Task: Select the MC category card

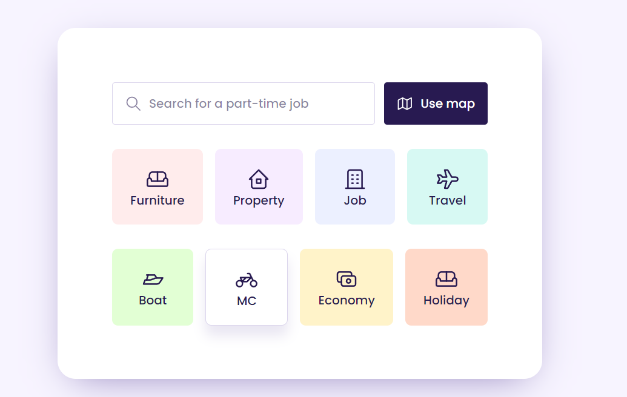Action: (x=247, y=287)
